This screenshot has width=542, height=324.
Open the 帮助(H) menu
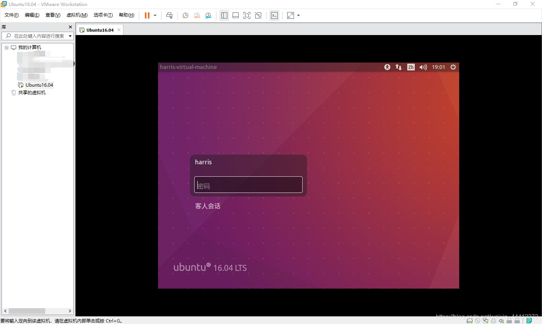126,15
